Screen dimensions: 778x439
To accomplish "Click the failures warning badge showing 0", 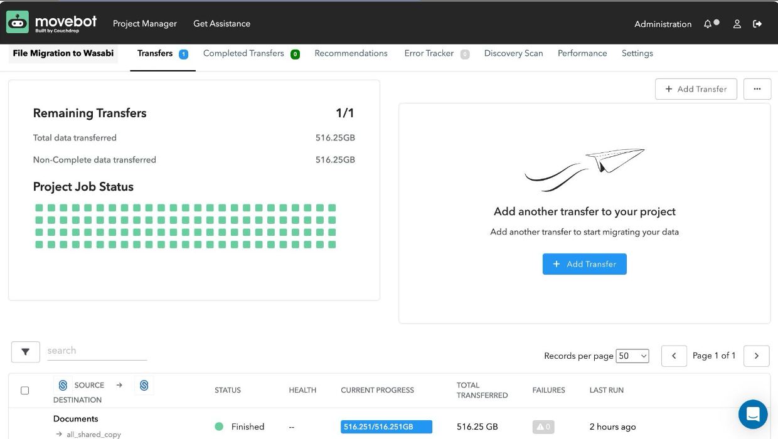I will [543, 427].
